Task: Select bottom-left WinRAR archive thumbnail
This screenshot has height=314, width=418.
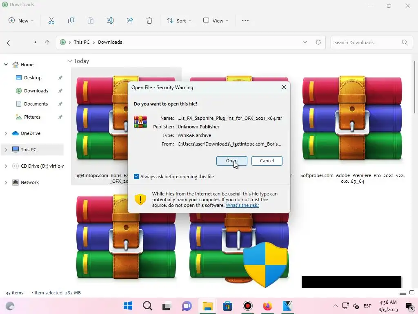Action: pos(126,237)
